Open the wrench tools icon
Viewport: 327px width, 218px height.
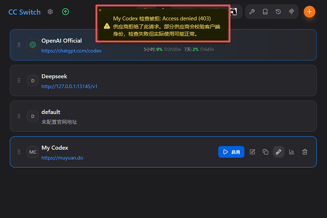point(252,12)
